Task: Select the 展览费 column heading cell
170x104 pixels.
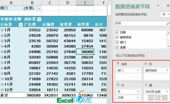Action: [68, 25]
